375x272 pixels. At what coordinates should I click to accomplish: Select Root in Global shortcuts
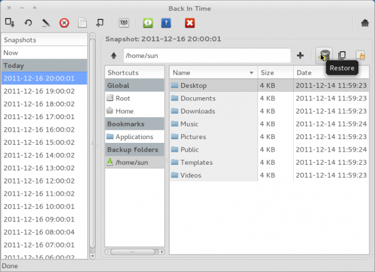pos(134,98)
